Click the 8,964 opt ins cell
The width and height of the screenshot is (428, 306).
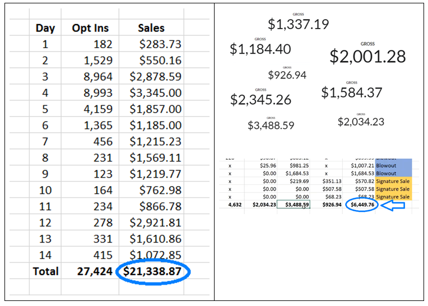(x=98, y=77)
